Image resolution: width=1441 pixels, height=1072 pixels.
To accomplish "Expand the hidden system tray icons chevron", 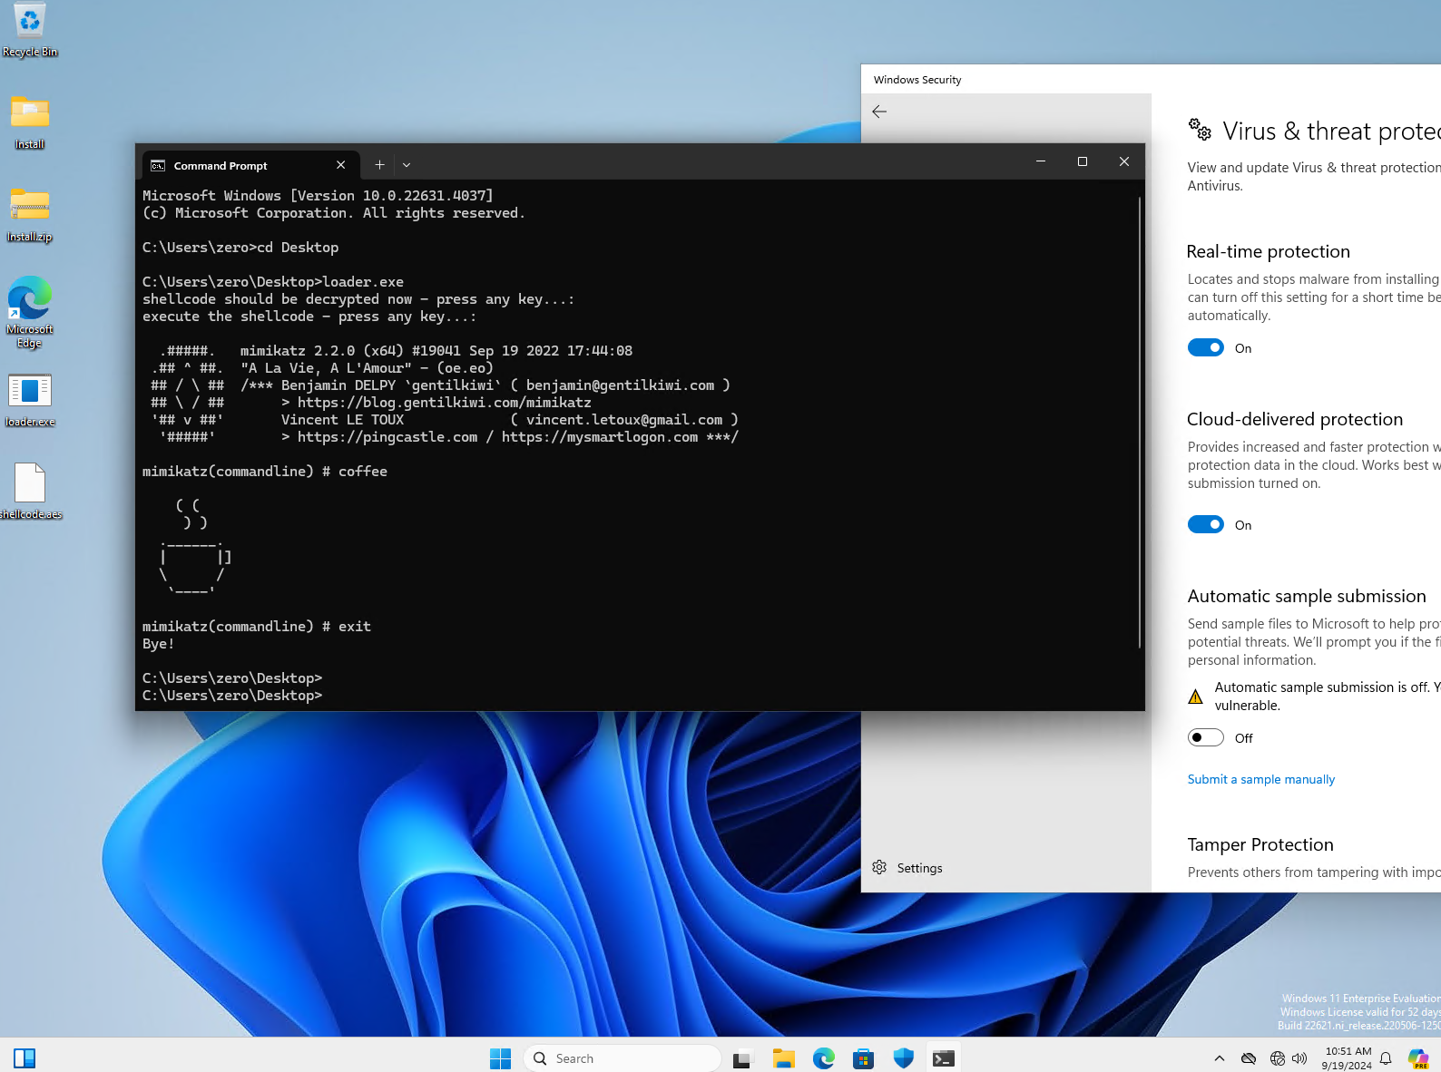I will 1220,1058.
